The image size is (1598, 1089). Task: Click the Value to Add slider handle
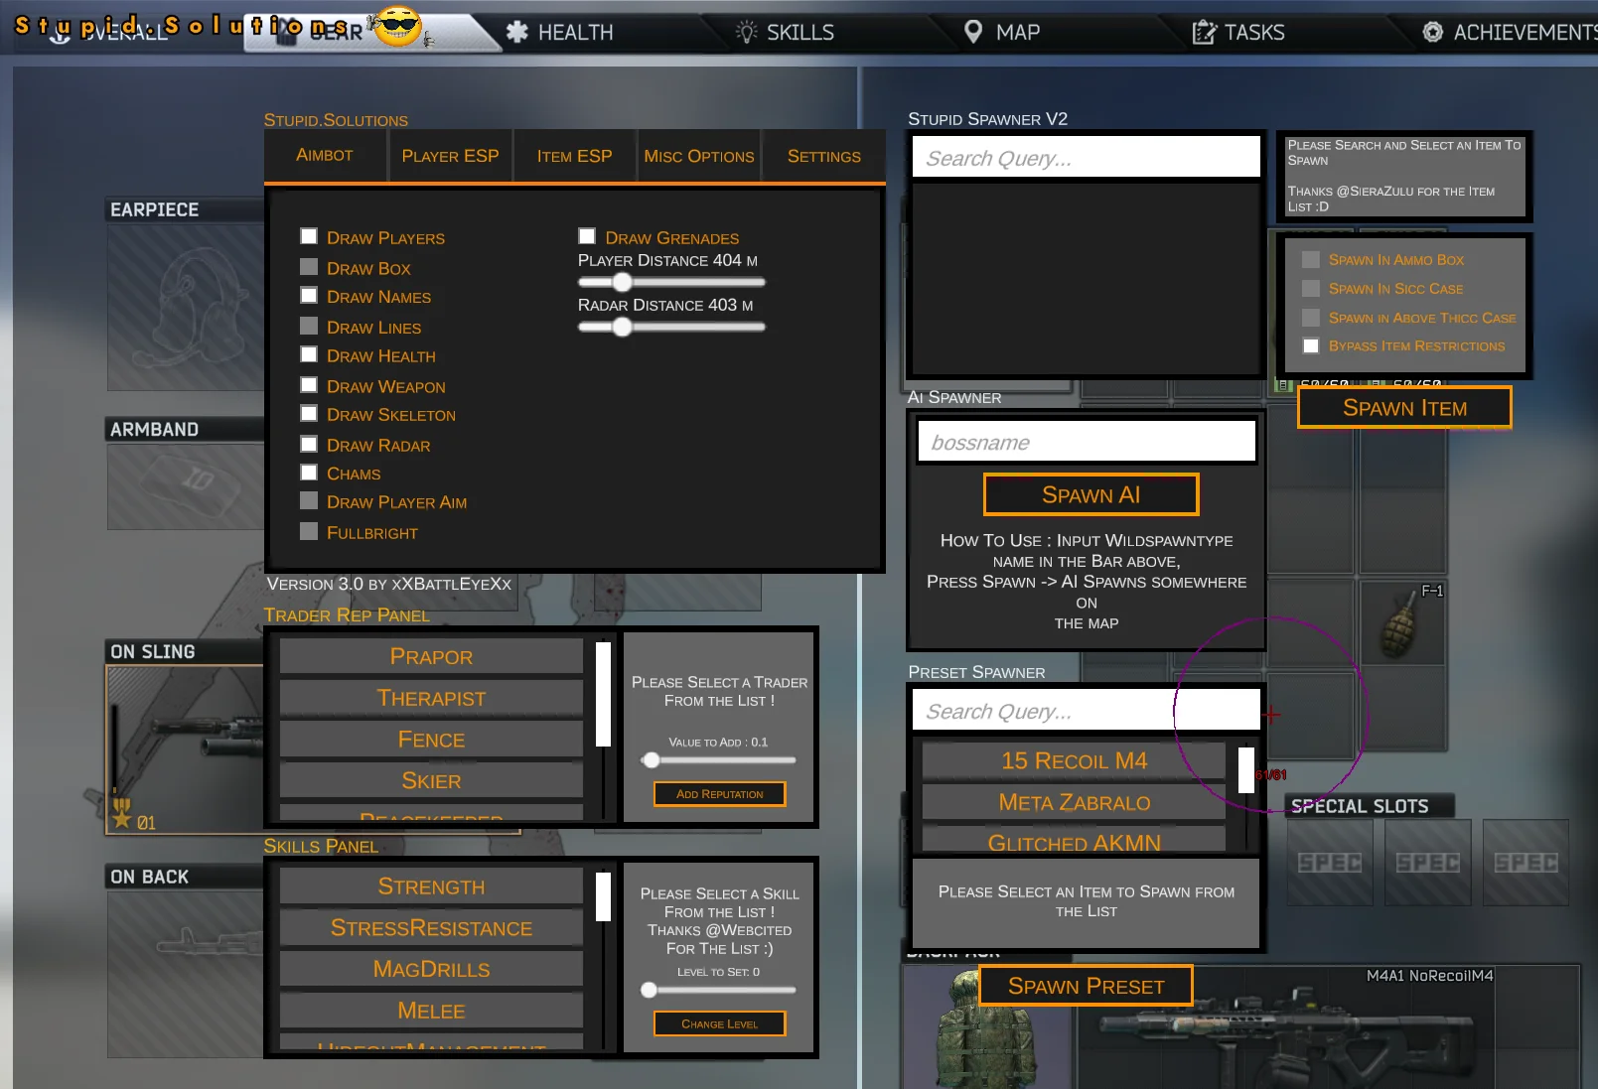[x=651, y=760]
